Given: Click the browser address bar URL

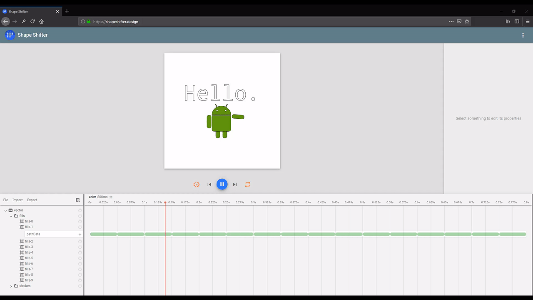Looking at the screenshot, I should [x=116, y=22].
